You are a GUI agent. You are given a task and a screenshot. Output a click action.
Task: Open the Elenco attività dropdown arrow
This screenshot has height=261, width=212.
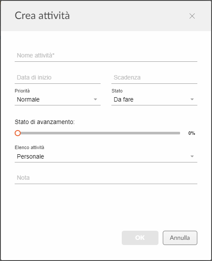(192, 156)
